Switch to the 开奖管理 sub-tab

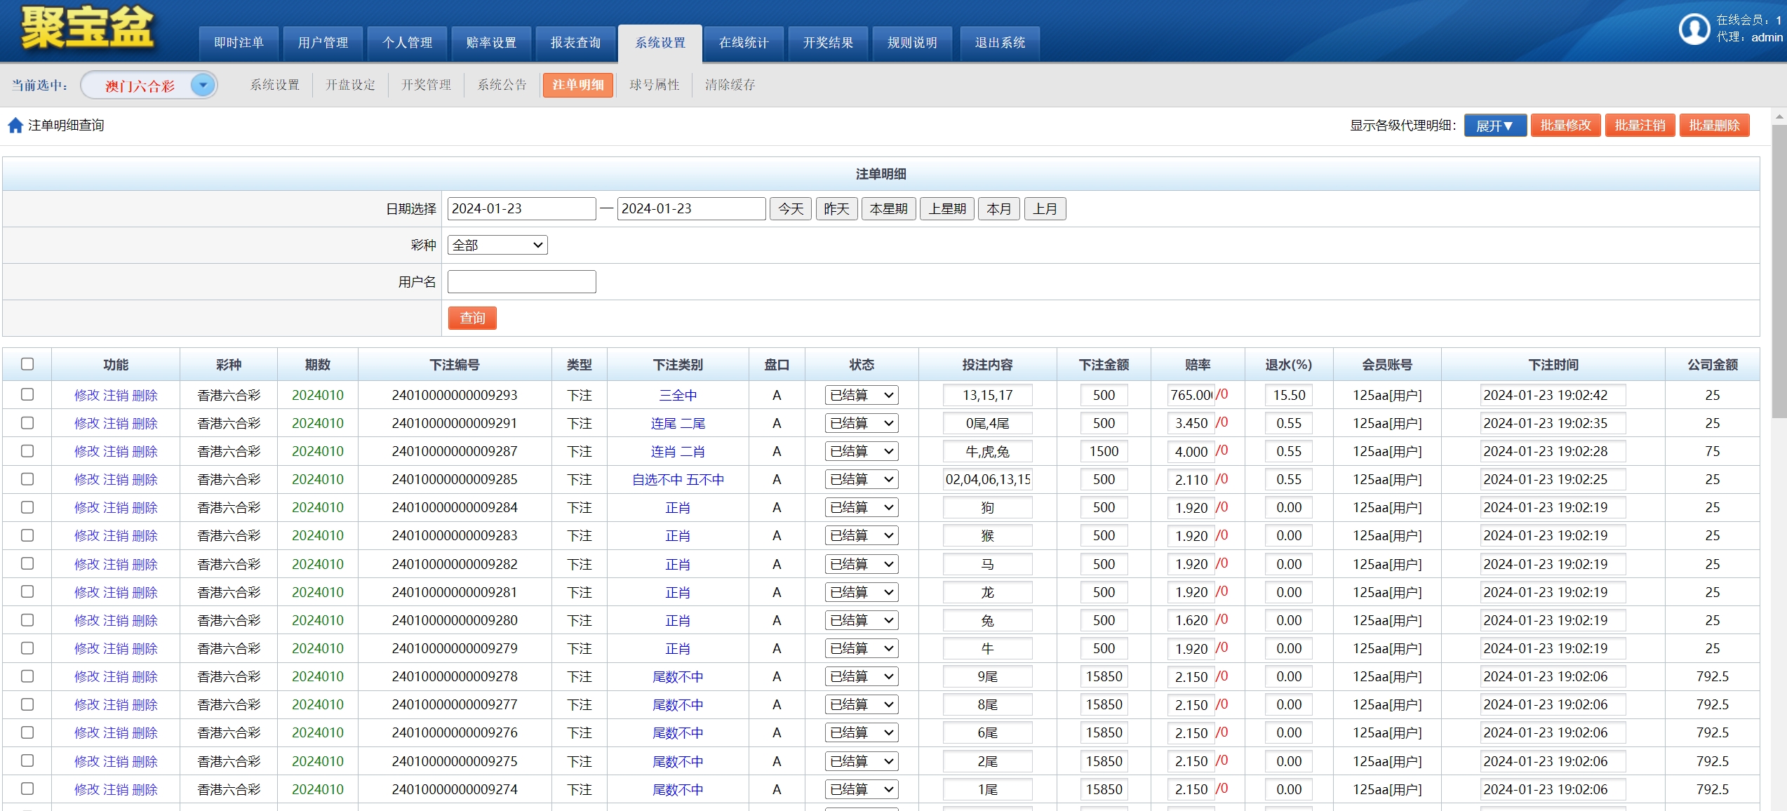(426, 85)
